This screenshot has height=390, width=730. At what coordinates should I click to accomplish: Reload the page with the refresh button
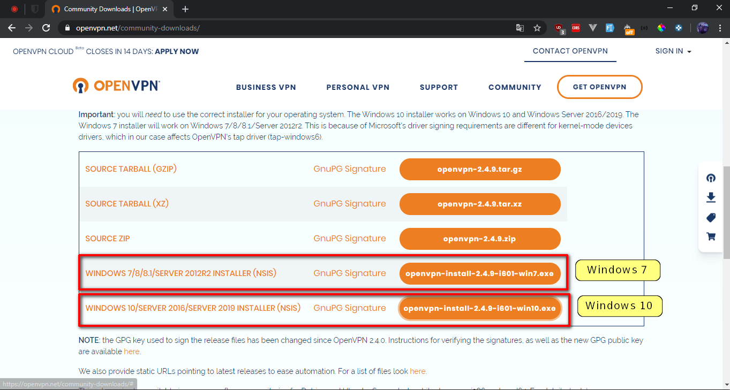point(46,28)
